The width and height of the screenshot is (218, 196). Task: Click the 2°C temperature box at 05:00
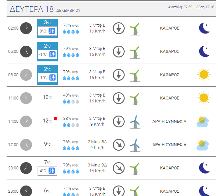point(47,52)
